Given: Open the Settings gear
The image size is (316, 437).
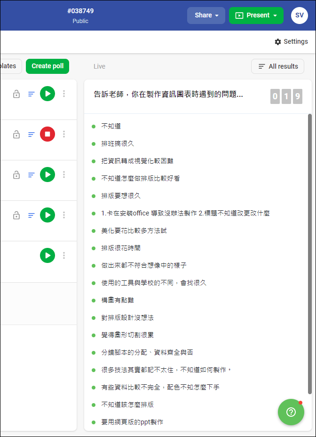Looking at the screenshot, I should (x=291, y=41).
